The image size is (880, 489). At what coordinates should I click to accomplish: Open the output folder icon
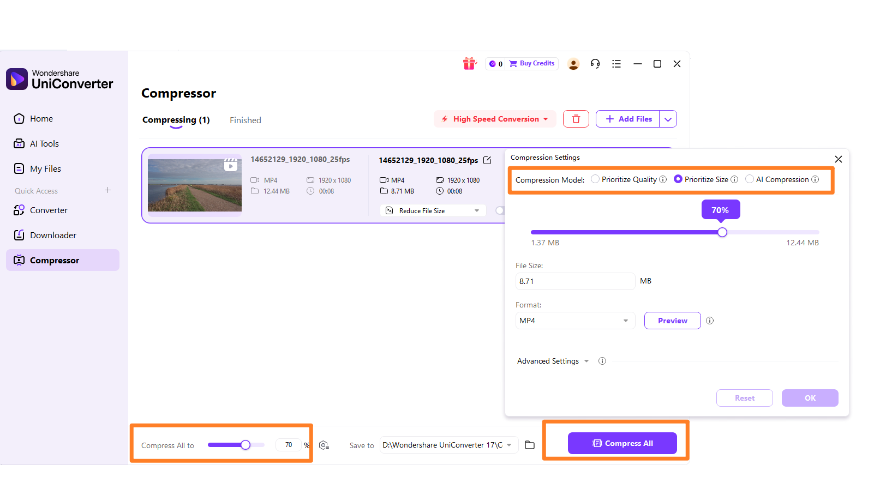click(529, 445)
